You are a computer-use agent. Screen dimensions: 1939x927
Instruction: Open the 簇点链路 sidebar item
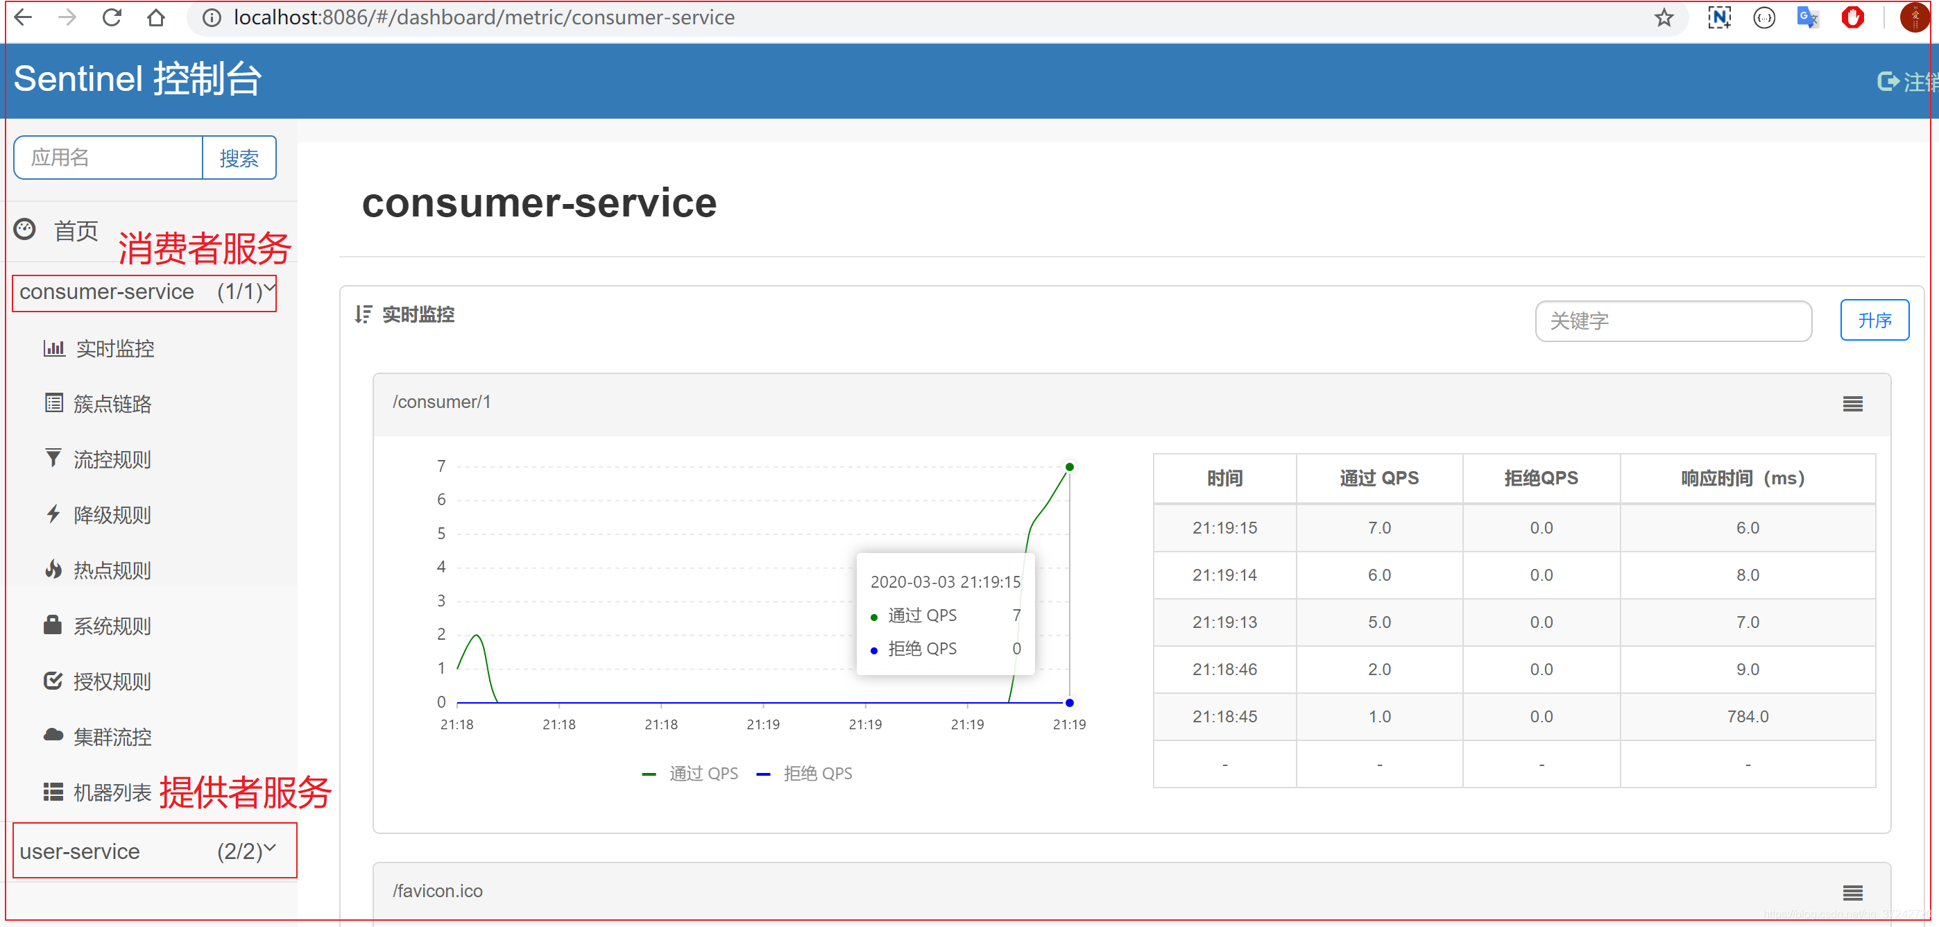click(x=112, y=404)
